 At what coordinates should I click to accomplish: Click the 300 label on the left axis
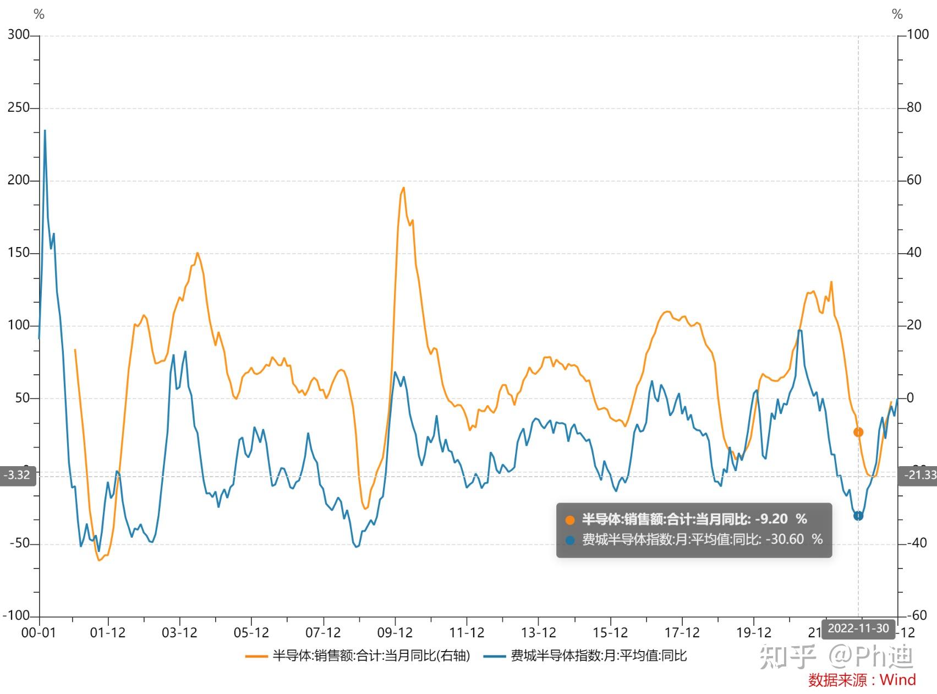18,35
